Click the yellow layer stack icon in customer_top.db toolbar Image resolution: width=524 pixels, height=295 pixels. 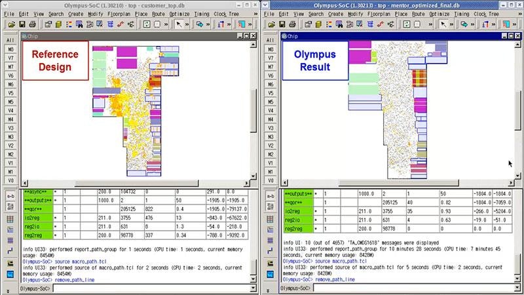[x=58, y=24]
